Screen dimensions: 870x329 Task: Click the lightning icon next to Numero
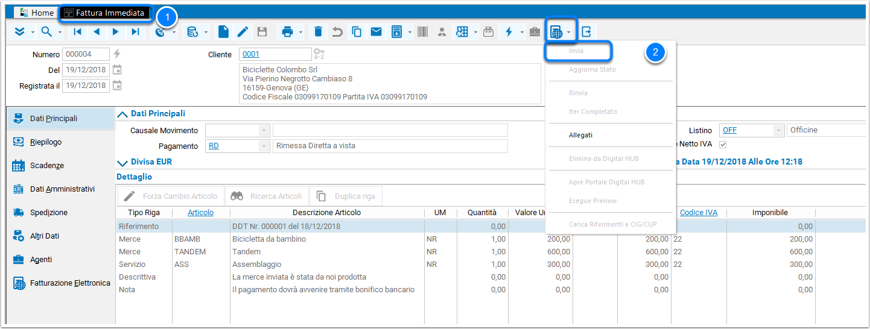coord(117,54)
